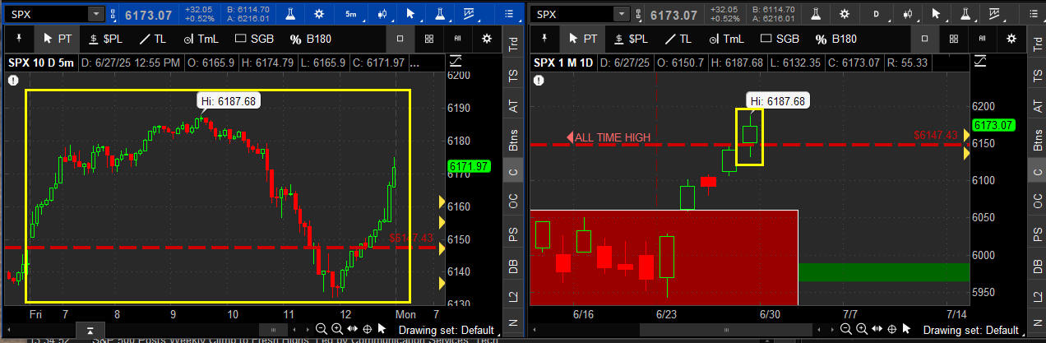The image size is (1046, 343).
Task: Click the symbol link icon beside left SPX field
Action: point(113,15)
